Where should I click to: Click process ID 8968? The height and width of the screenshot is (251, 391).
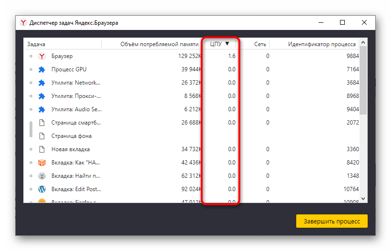[352, 96]
